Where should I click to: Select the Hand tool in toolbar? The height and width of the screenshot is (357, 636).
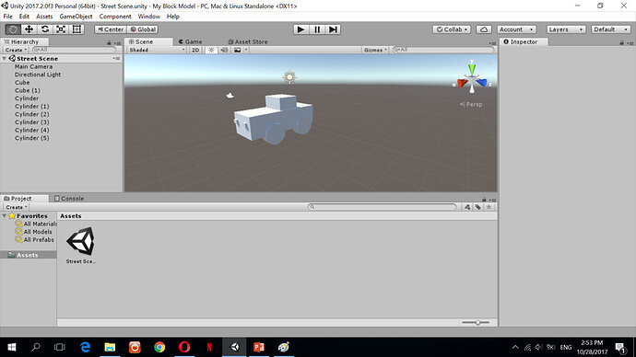click(x=13, y=29)
